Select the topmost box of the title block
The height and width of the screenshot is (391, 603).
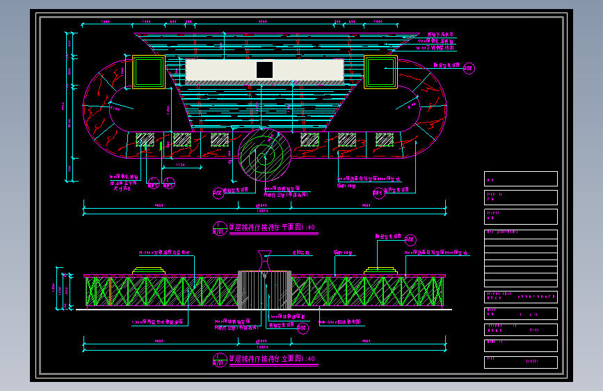pos(521,179)
